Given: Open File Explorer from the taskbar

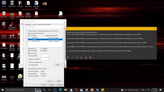Looking at the screenshot, I should tap(66, 90).
